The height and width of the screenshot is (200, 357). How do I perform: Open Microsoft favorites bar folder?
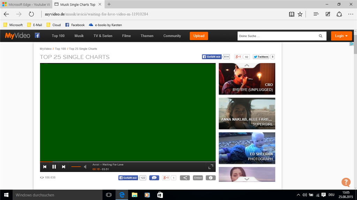13,25
